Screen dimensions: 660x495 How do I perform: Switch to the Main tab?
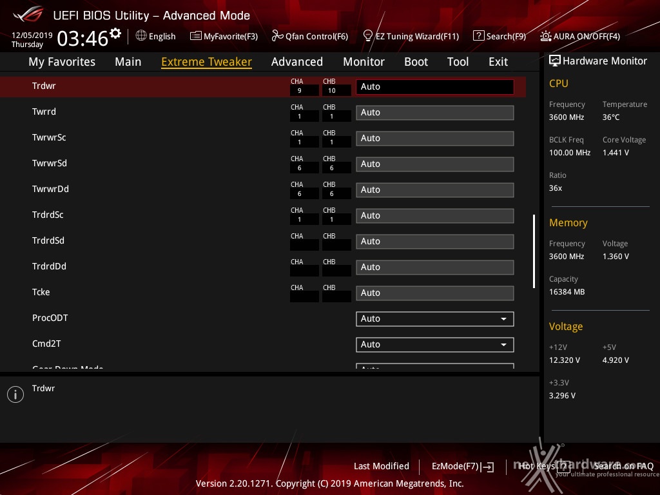tap(128, 62)
